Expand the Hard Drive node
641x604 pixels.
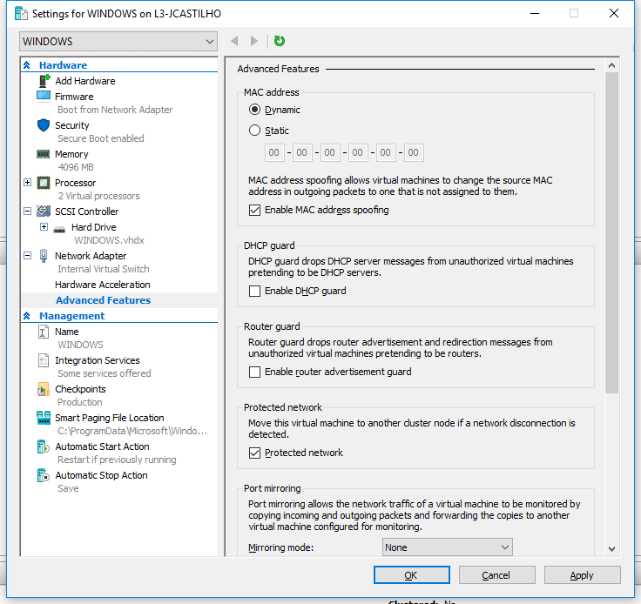point(44,226)
